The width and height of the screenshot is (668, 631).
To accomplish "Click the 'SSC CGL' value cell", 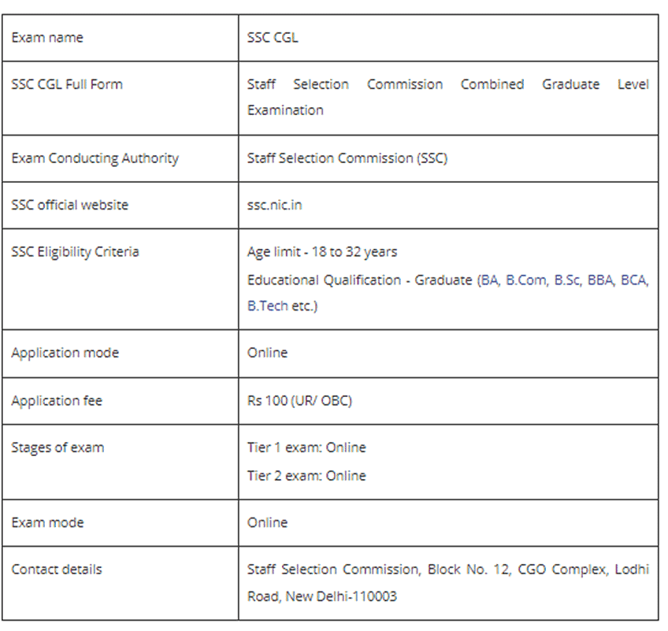I will point(273,38).
